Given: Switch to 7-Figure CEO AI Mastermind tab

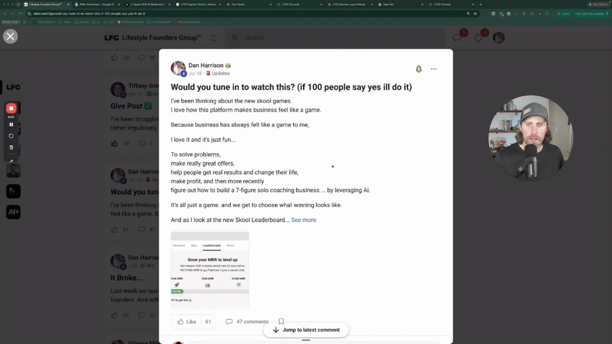Looking at the screenshot, I should pos(148,4).
